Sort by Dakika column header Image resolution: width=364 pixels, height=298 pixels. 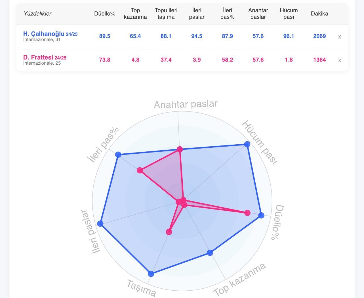[319, 14]
